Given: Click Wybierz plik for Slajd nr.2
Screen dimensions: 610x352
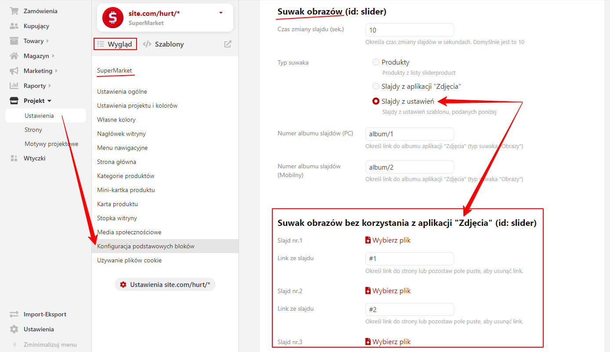Looking at the screenshot, I should 392,290.
